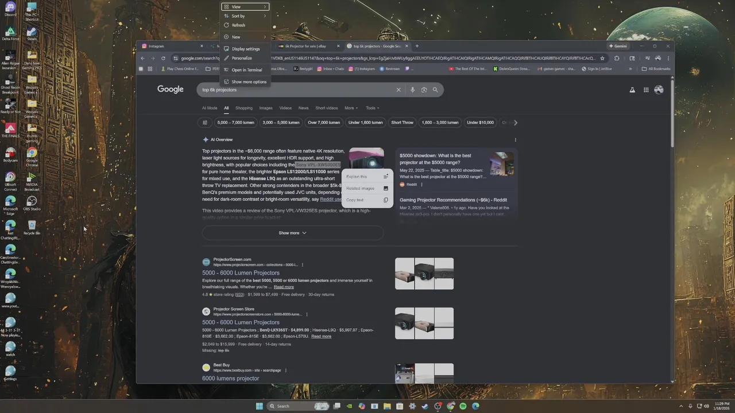The width and height of the screenshot is (735, 413).
Task: Select the OBS Studio desktop icon
Action: (x=32, y=204)
